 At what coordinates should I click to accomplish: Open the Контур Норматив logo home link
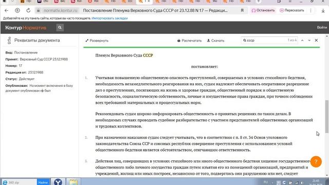click(26, 27)
